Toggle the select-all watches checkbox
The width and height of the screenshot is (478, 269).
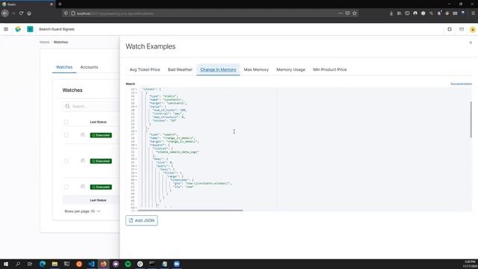66,122
